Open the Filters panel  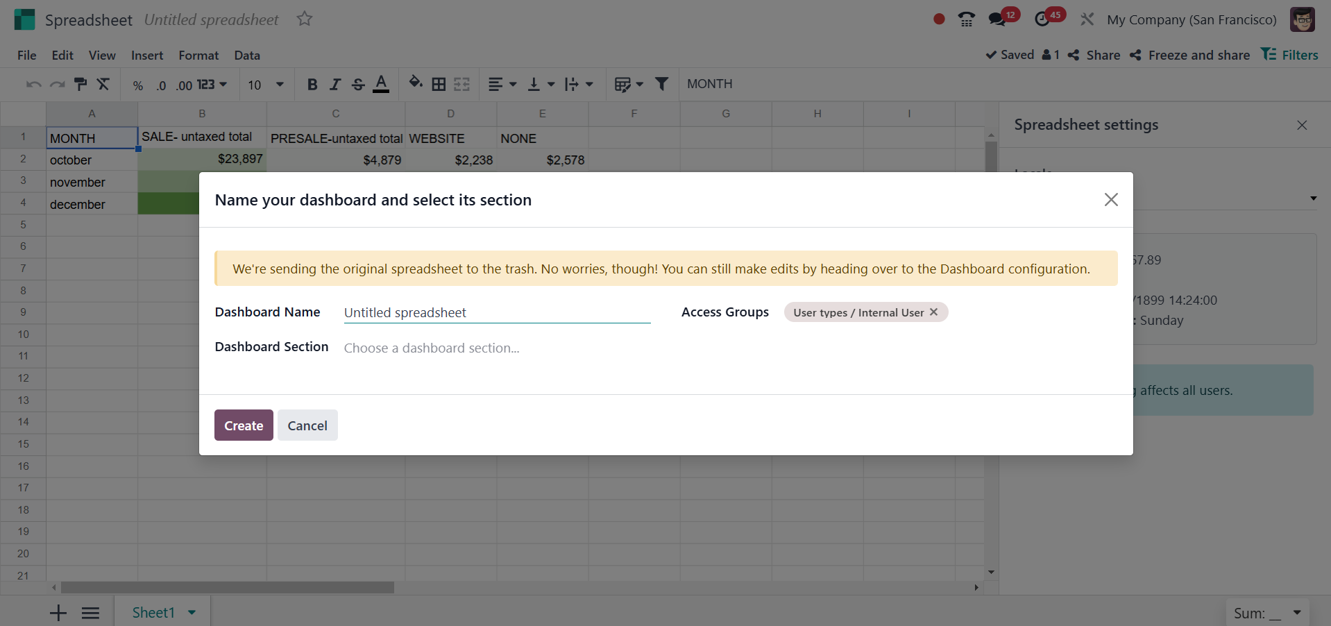[1289, 55]
